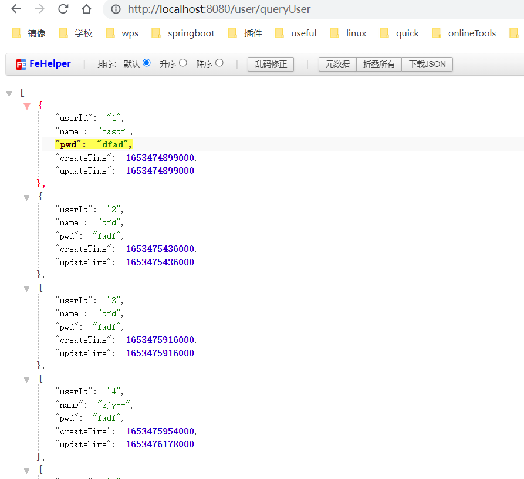The image size is (524, 479).
Task: Click the browser back arrow
Action: point(16,9)
